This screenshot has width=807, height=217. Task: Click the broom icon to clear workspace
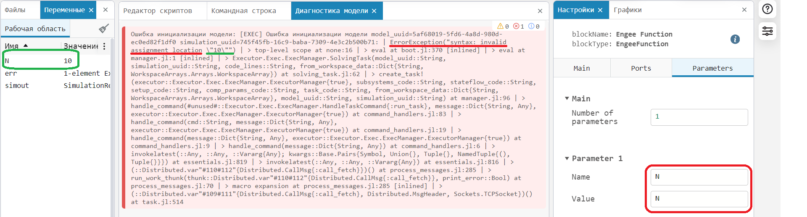pos(103,29)
